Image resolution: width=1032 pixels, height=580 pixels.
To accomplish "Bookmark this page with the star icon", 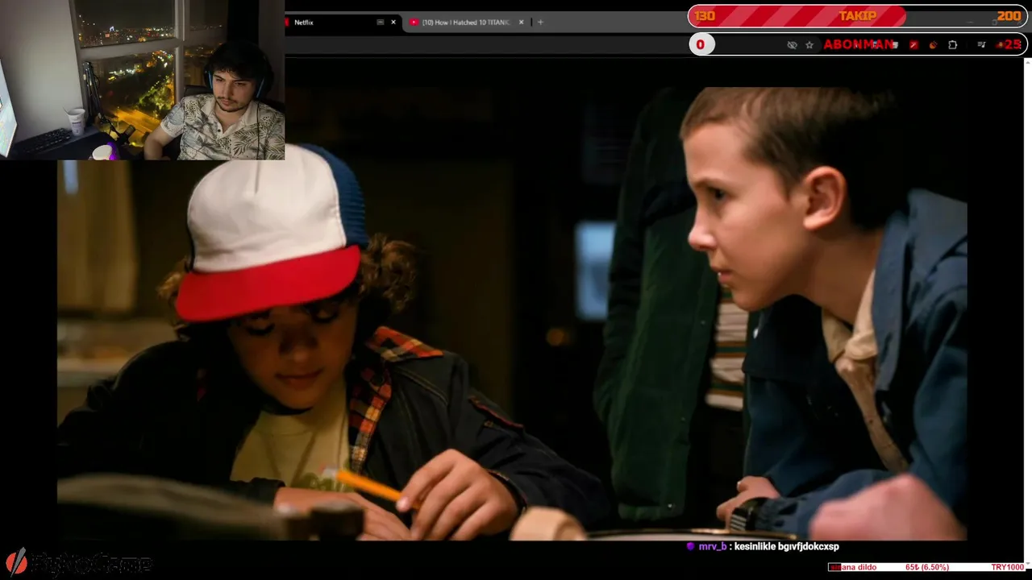I will [809, 45].
